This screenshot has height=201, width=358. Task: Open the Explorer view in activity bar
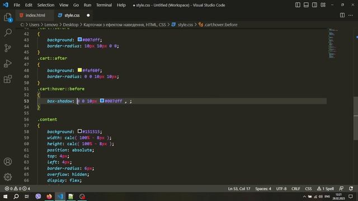pyautogui.click(x=8, y=17)
